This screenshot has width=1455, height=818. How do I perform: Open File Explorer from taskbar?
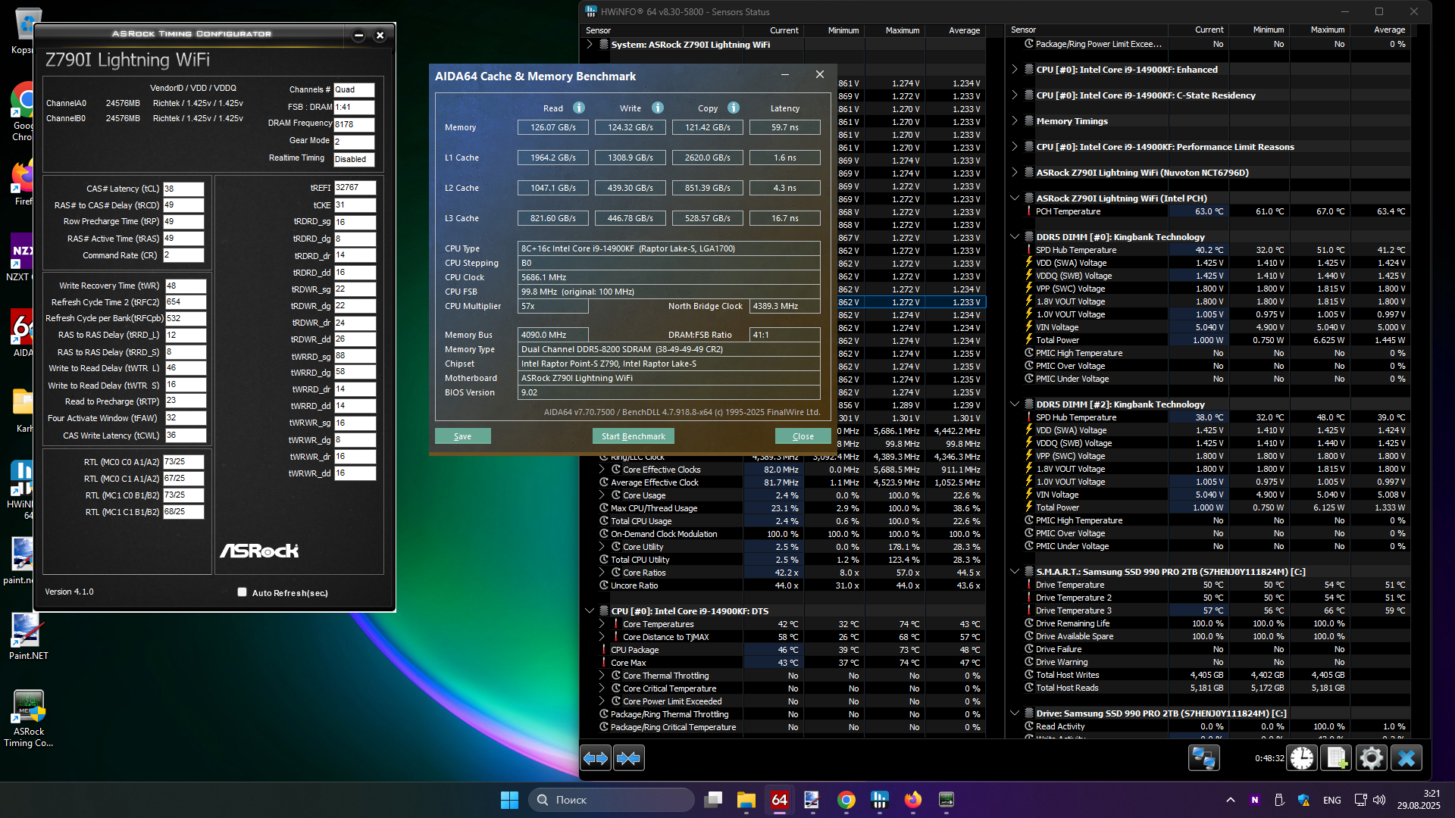[746, 800]
